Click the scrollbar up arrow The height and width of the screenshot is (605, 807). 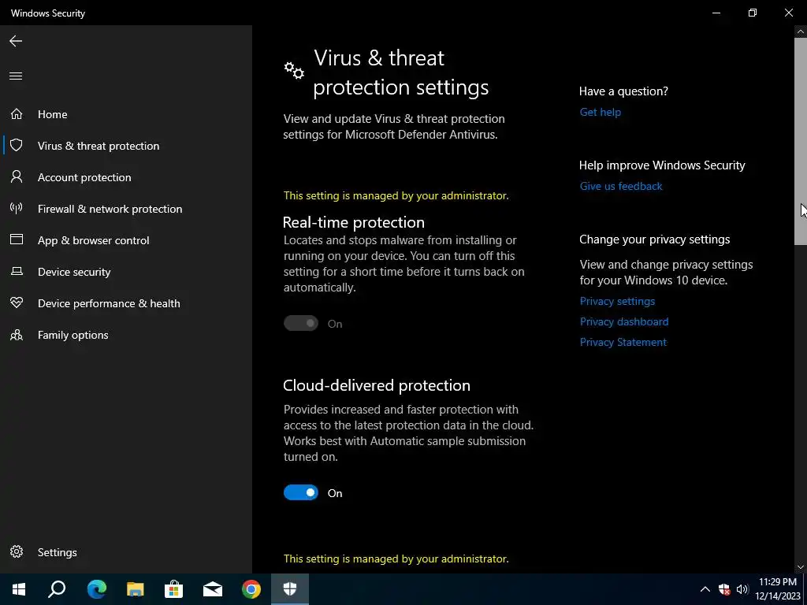tap(801, 32)
